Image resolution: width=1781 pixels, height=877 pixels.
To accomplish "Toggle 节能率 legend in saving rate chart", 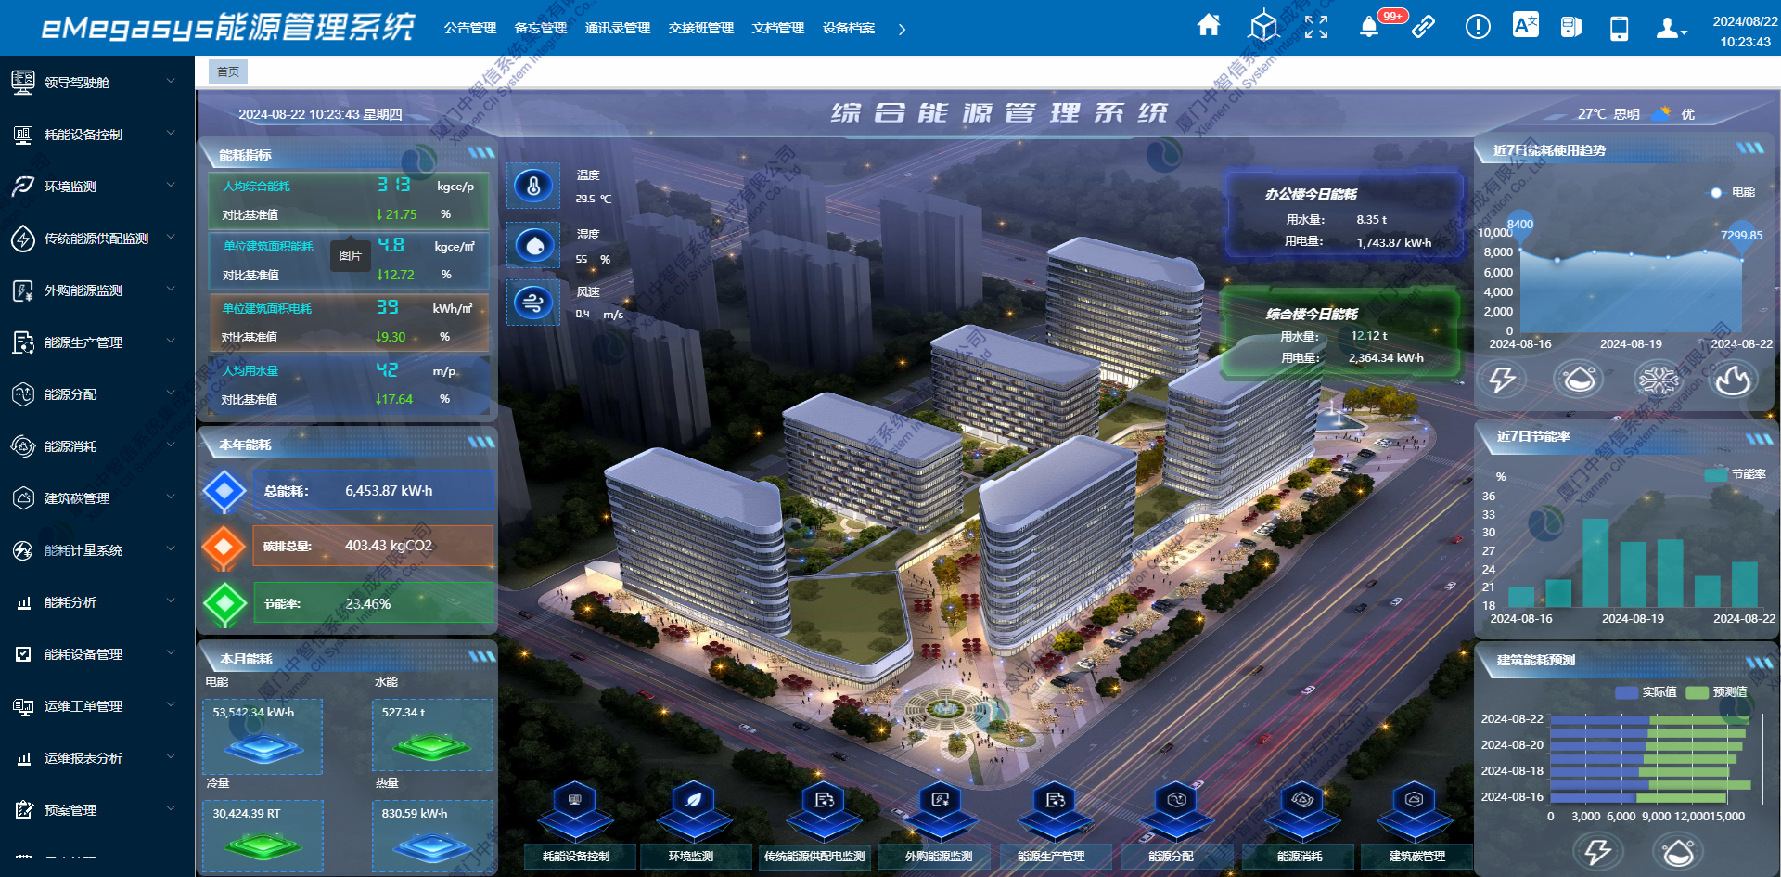I will [x=1736, y=474].
